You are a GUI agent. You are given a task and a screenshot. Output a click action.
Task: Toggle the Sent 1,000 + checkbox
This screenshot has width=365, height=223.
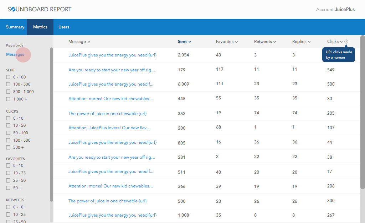coord(9,99)
